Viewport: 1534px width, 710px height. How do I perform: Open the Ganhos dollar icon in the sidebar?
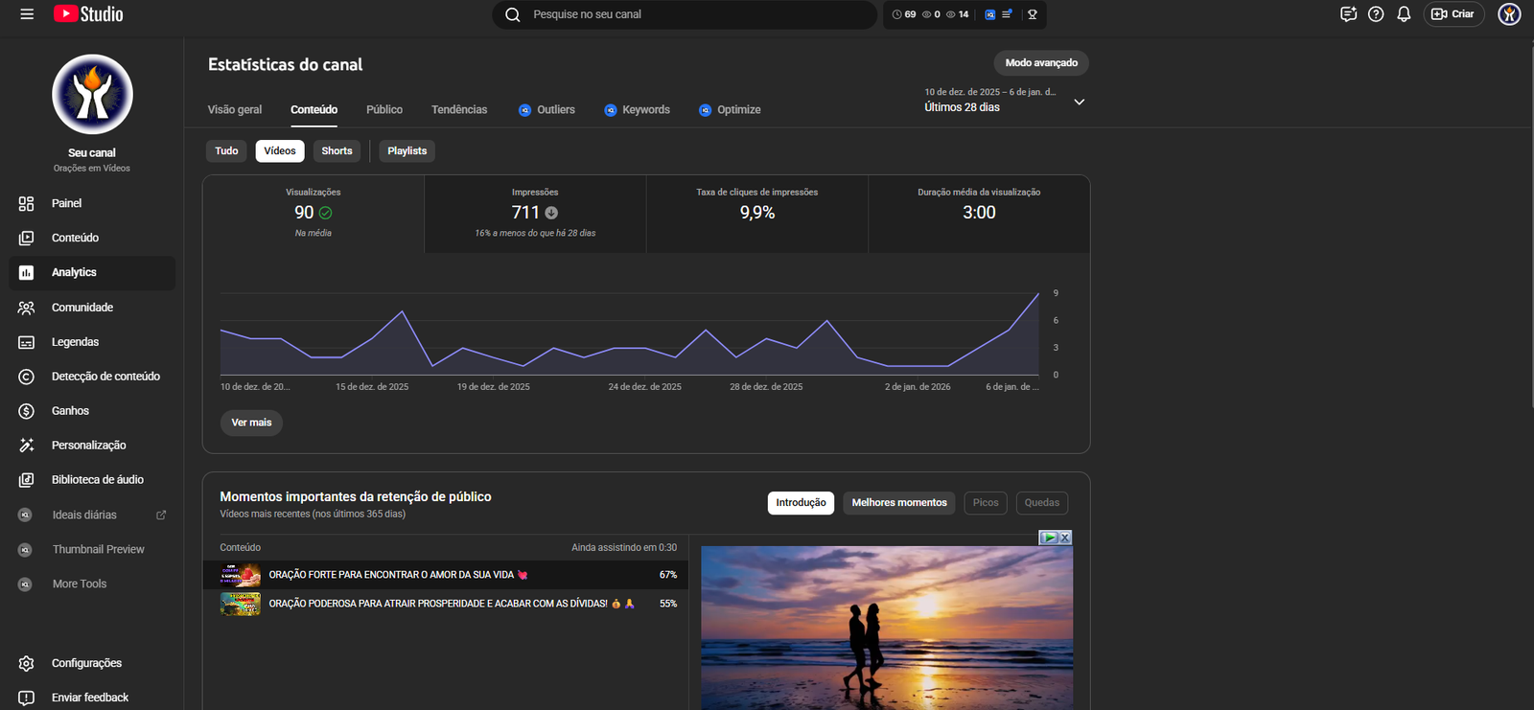coord(27,411)
